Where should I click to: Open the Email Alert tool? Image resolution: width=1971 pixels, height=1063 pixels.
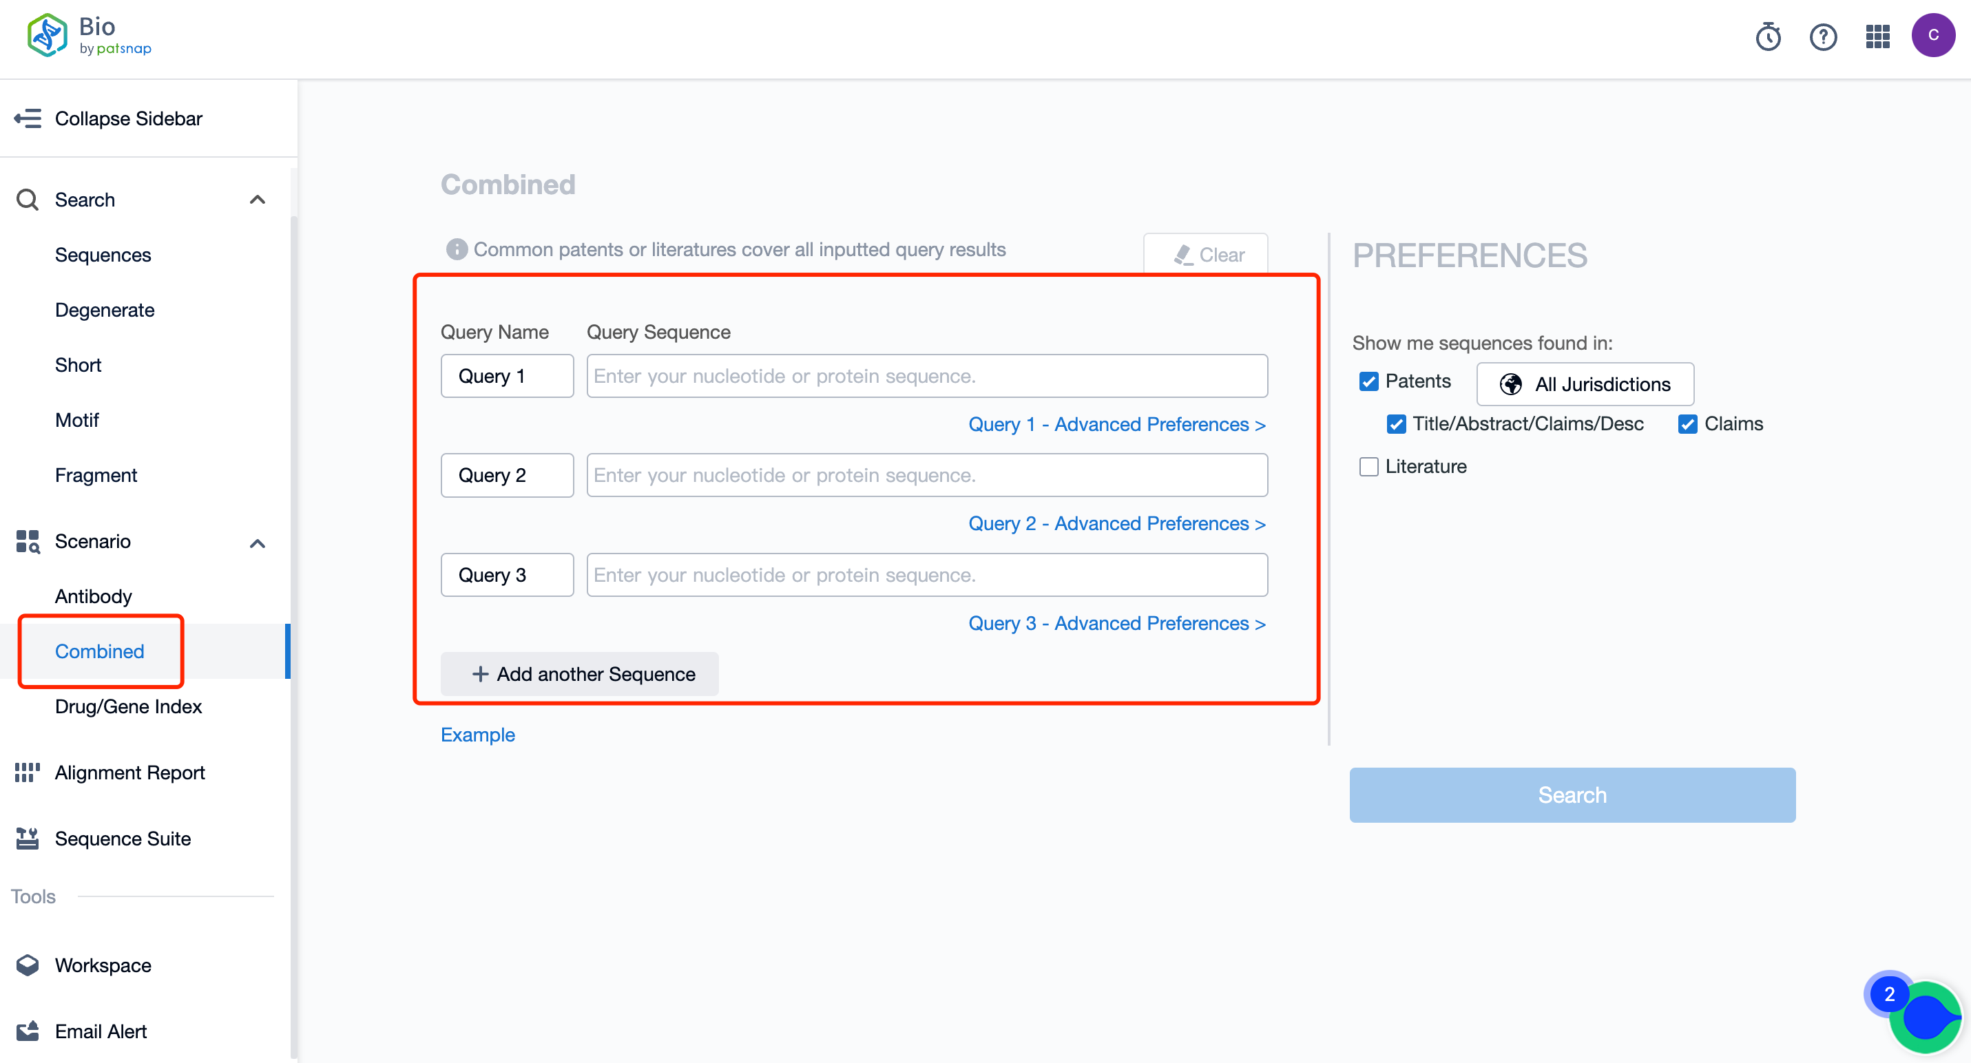click(101, 1031)
